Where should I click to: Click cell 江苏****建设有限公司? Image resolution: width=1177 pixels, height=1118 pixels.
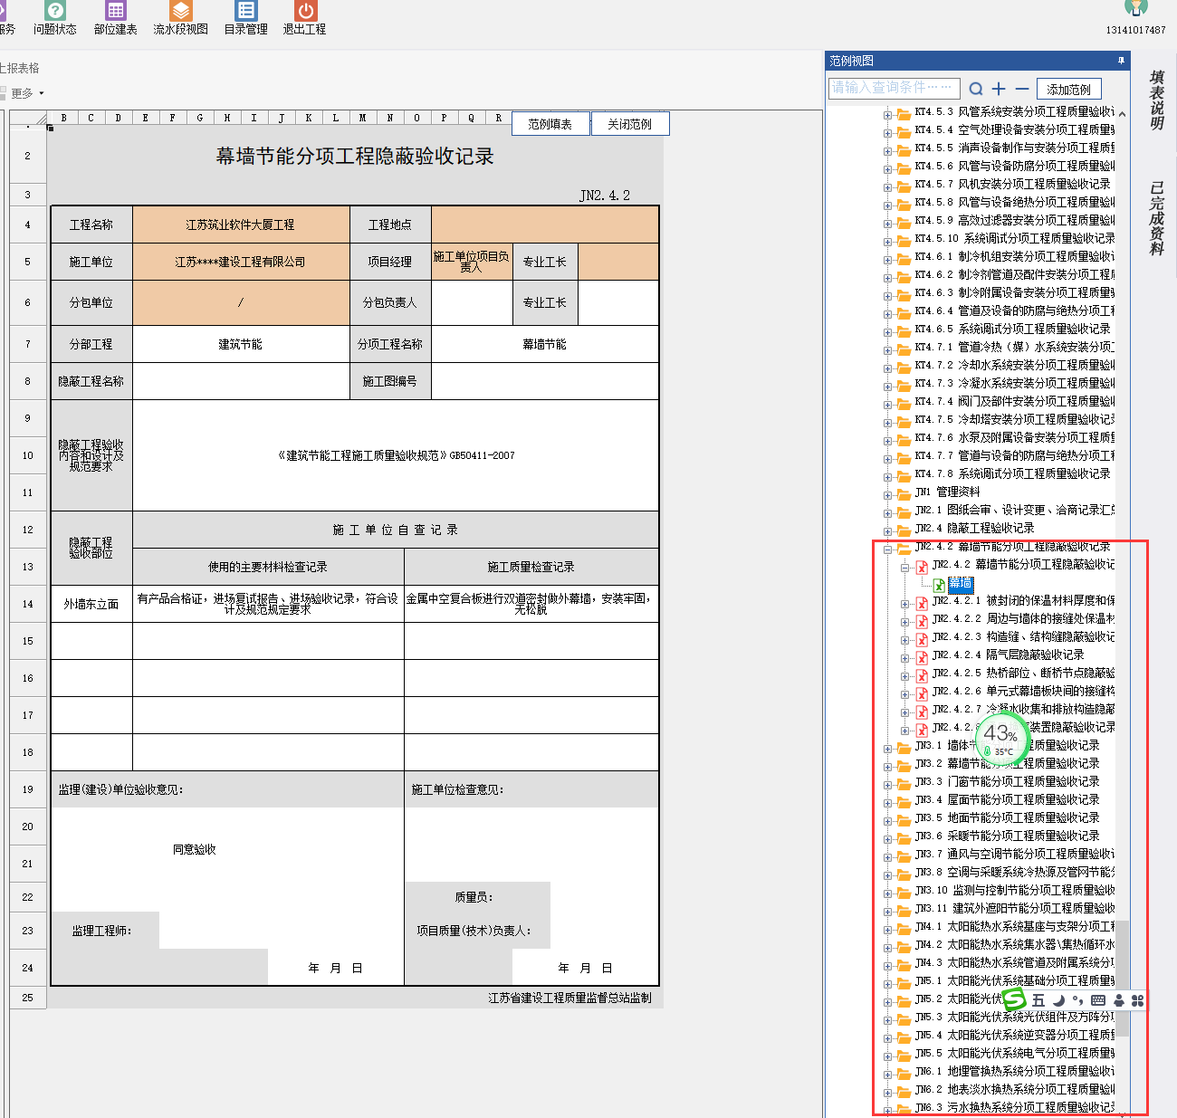click(x=241, y=262)
